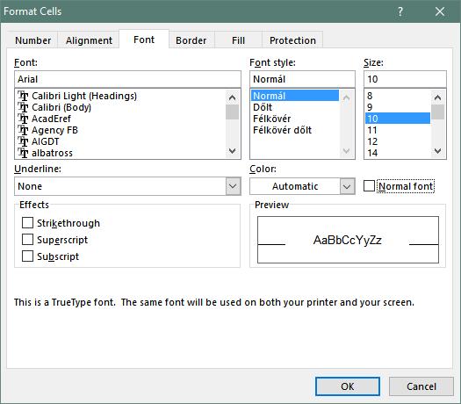Click the Automatic color box
This screenshot has height=404, width=461.
point(295,186)
